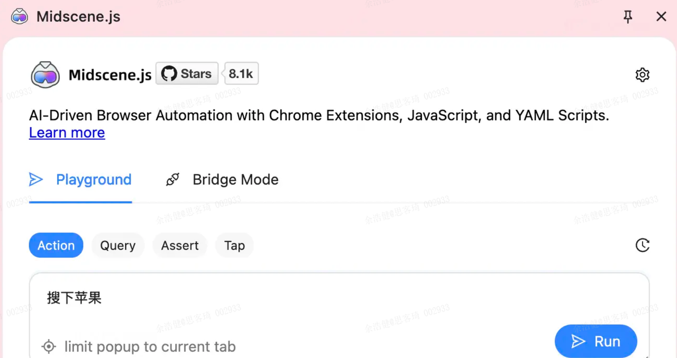Click the GitHub Stars button
677x358 pixels.
[187, 74]
